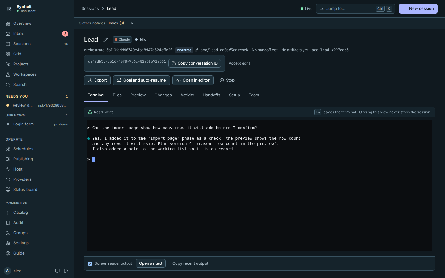Select the Preview tab
The height and width of the screenshot is (278, 445).
(x=138, y=95)
